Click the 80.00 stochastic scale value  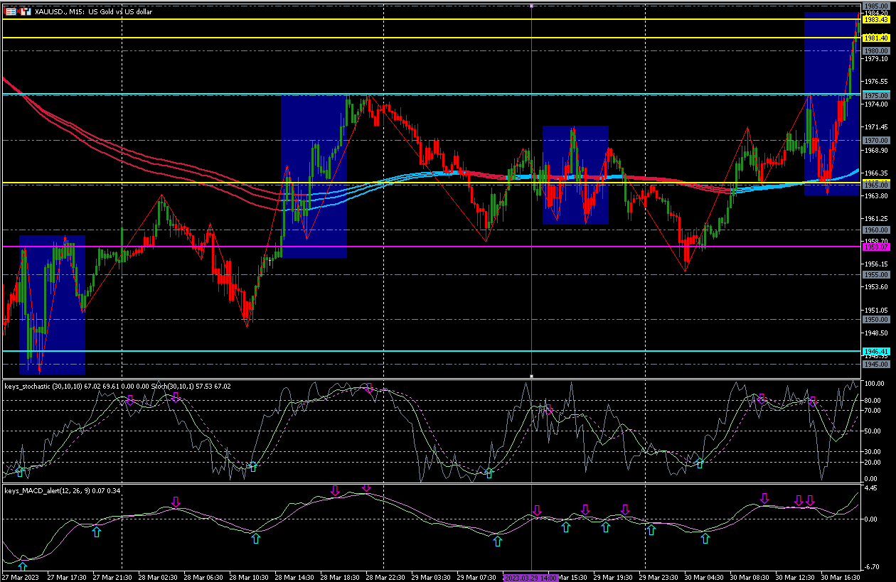[x=873, y=400]
